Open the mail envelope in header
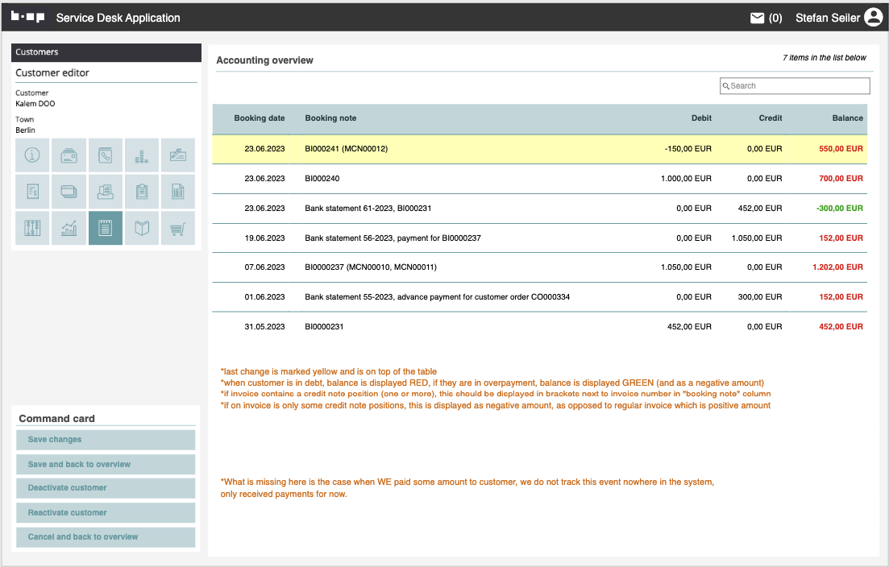Screen dimensions: 889x567 (x=757, y=18)
